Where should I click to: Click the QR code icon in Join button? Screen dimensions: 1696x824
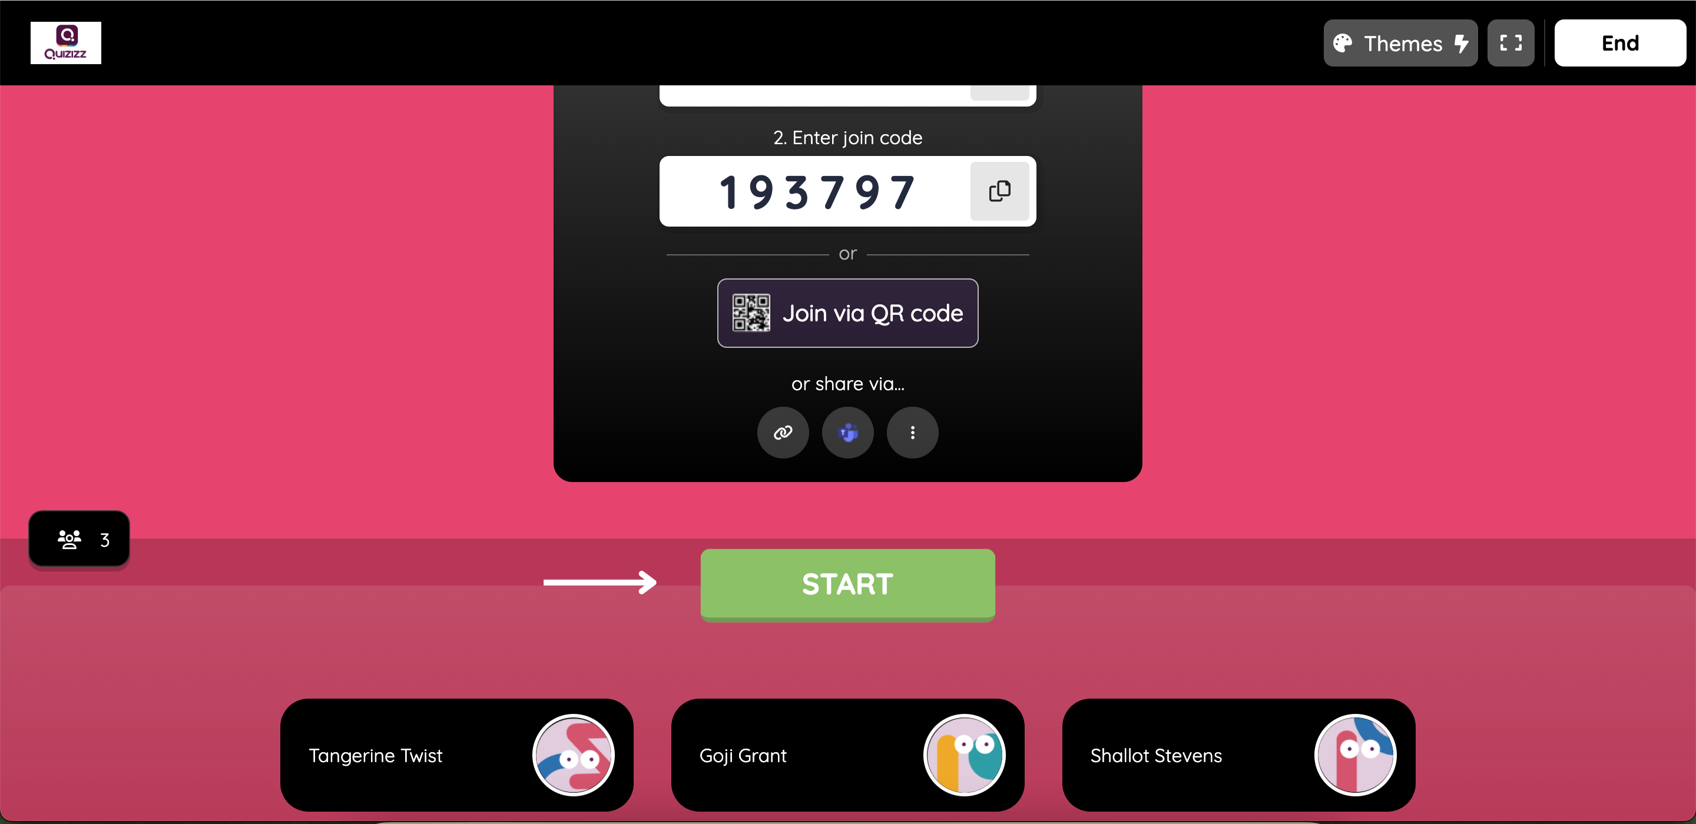[x=751, y=314]
